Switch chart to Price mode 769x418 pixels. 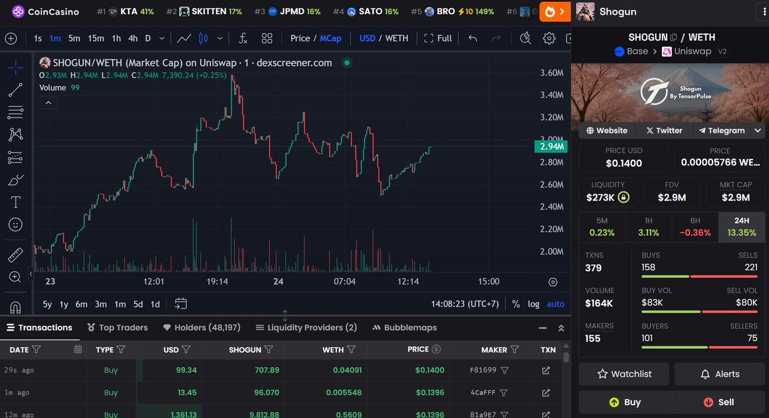coord(300,38)
